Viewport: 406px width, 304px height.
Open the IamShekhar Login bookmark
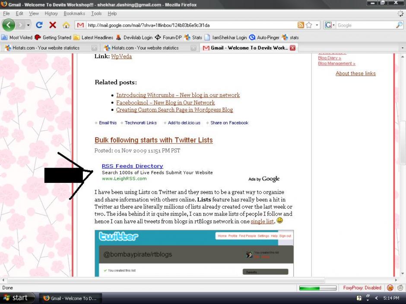(x=225, y=38)
